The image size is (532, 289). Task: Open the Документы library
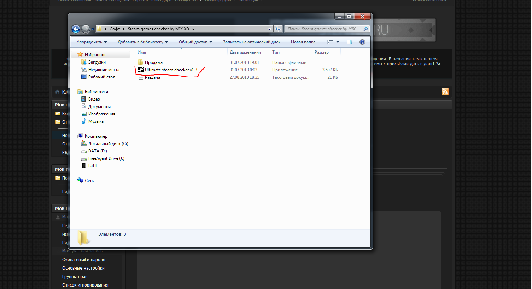tap(99, 107)
